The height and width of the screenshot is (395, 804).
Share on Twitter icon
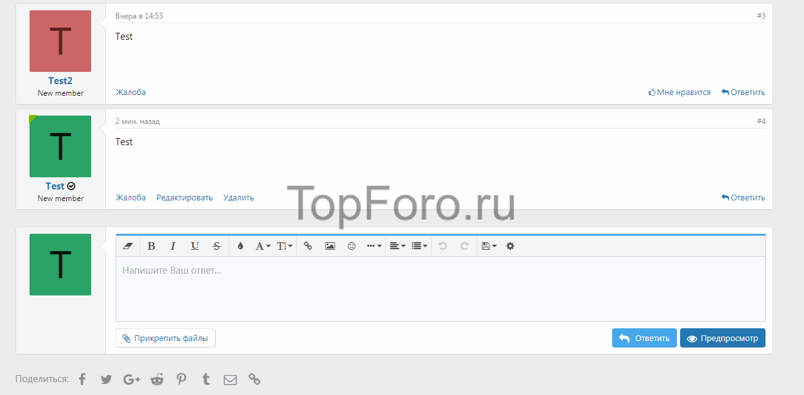coord(106,379)
